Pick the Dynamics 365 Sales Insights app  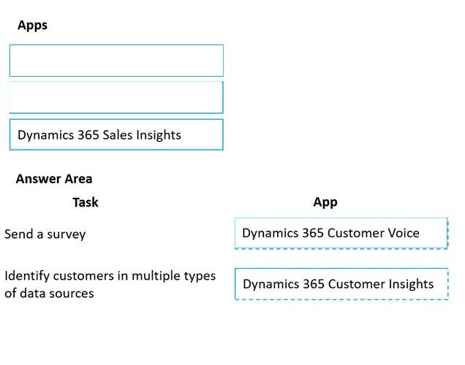click(x=116, y=135)
